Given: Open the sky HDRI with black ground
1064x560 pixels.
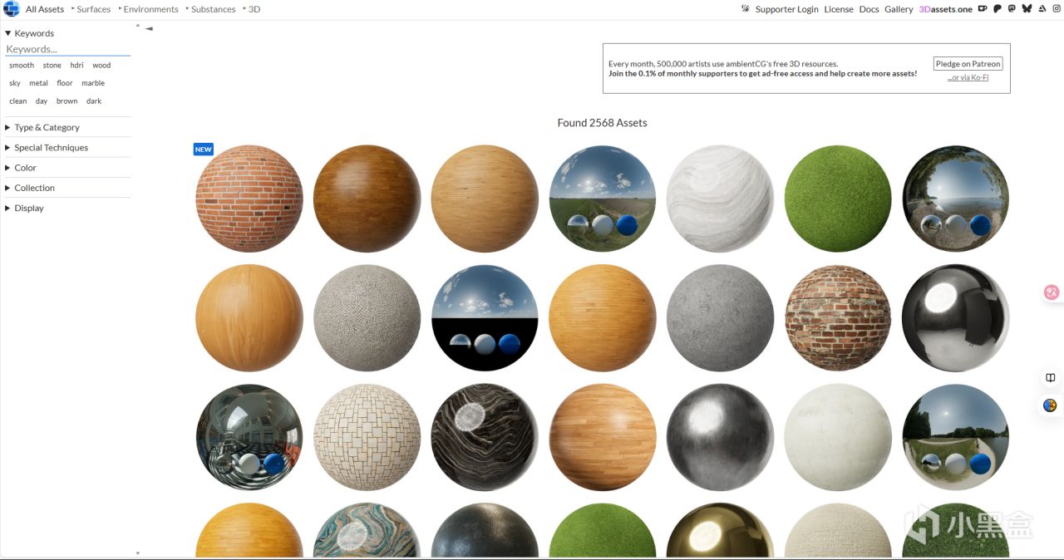Looking at the screenshot, I should coord(485,318).
